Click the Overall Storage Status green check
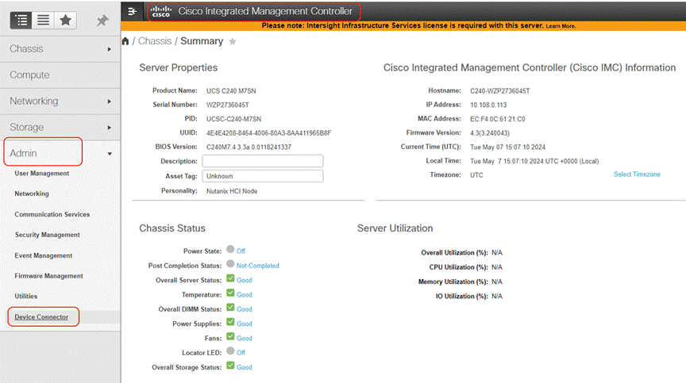 (230, 366)
